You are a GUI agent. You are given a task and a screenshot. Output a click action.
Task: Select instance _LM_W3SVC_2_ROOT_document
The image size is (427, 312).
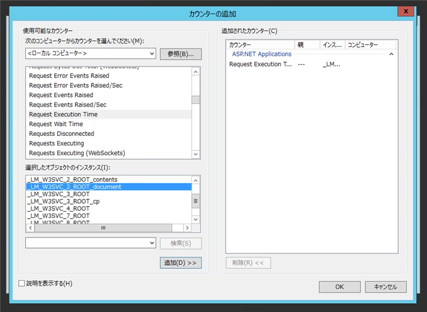click(x=109, y=187)
